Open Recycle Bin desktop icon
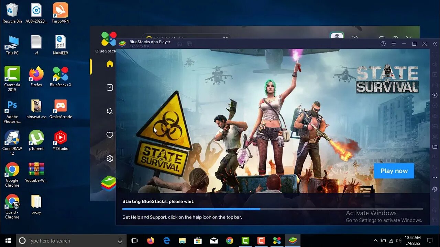Screen dimensions: 440x247 coord(12,14)
